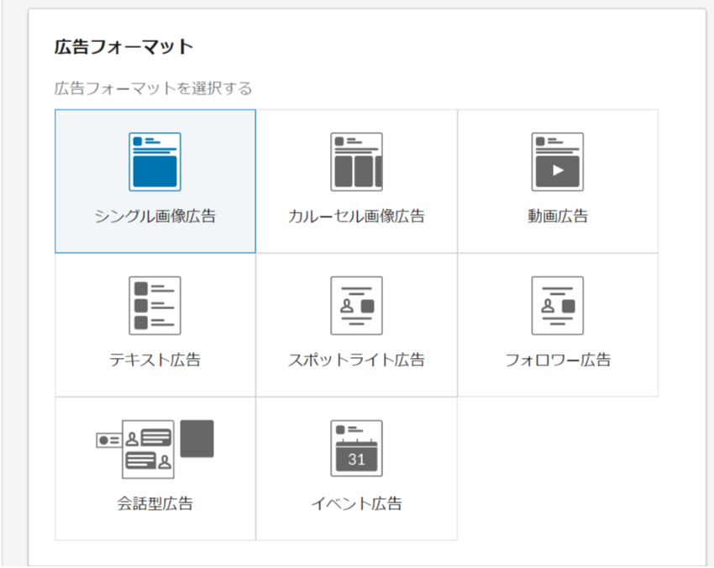Click the テキスト広告 label
This screenshot has width=714, height=568.
click(x=155, y=360)
